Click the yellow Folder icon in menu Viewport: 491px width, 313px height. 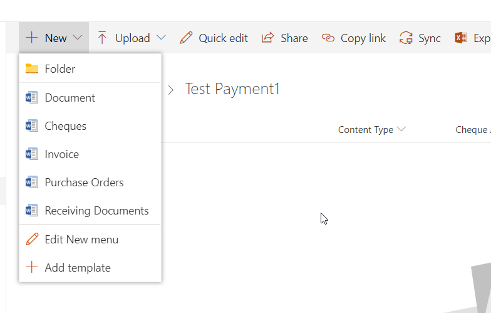31,68
